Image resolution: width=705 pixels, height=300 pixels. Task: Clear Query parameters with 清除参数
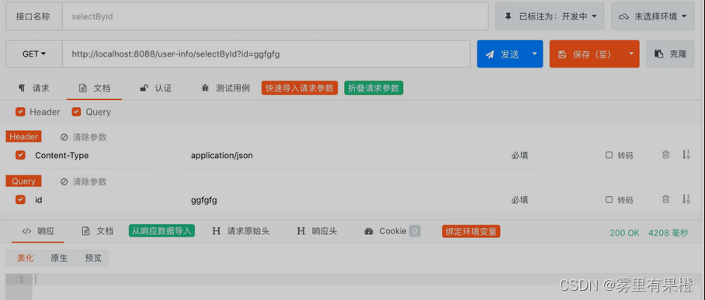tap(84, 182)
